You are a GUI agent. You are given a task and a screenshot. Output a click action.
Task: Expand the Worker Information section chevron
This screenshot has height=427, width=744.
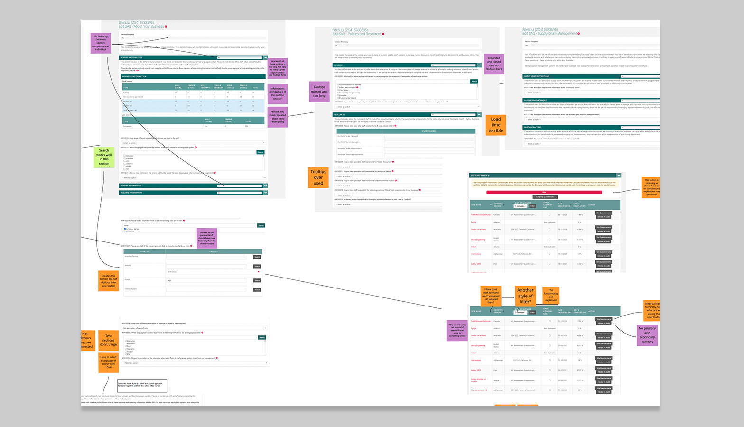(x=265, y=186)
